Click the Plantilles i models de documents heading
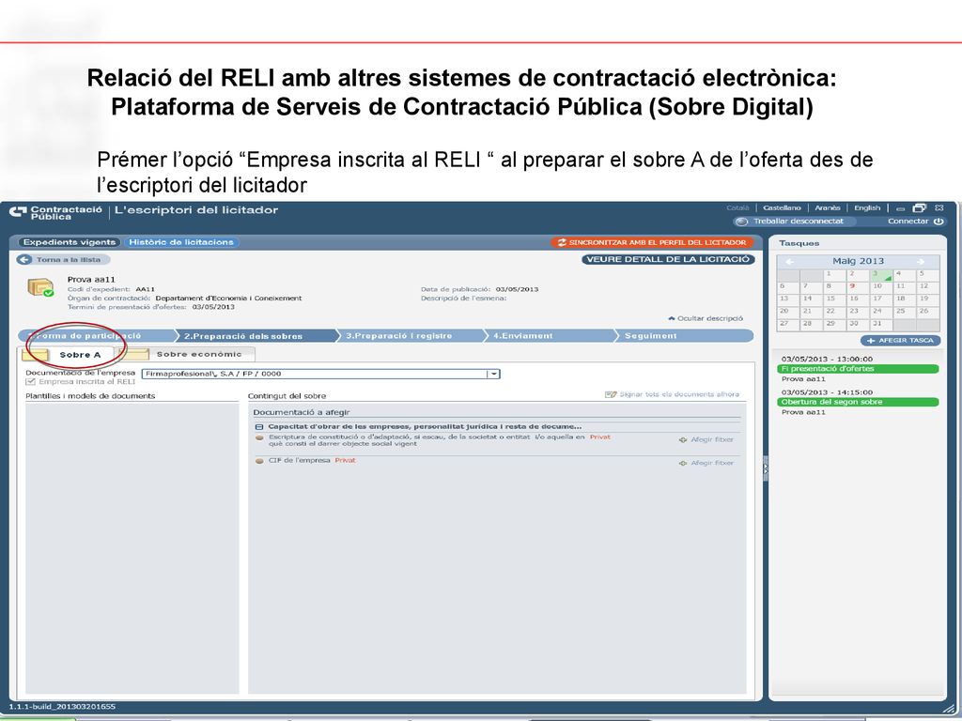The height and width of the screenshot is (721, 962). tap(90, 397)
